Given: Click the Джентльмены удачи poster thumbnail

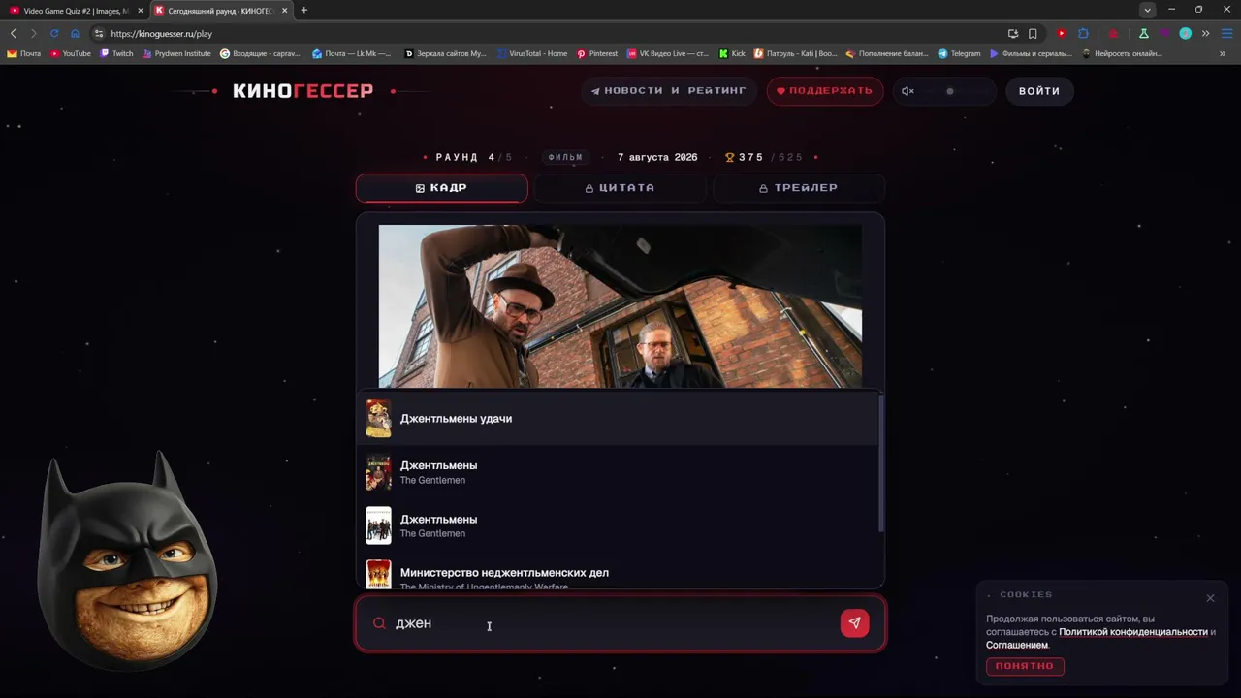Looking at the screenshot, I should tap(378, 419).
